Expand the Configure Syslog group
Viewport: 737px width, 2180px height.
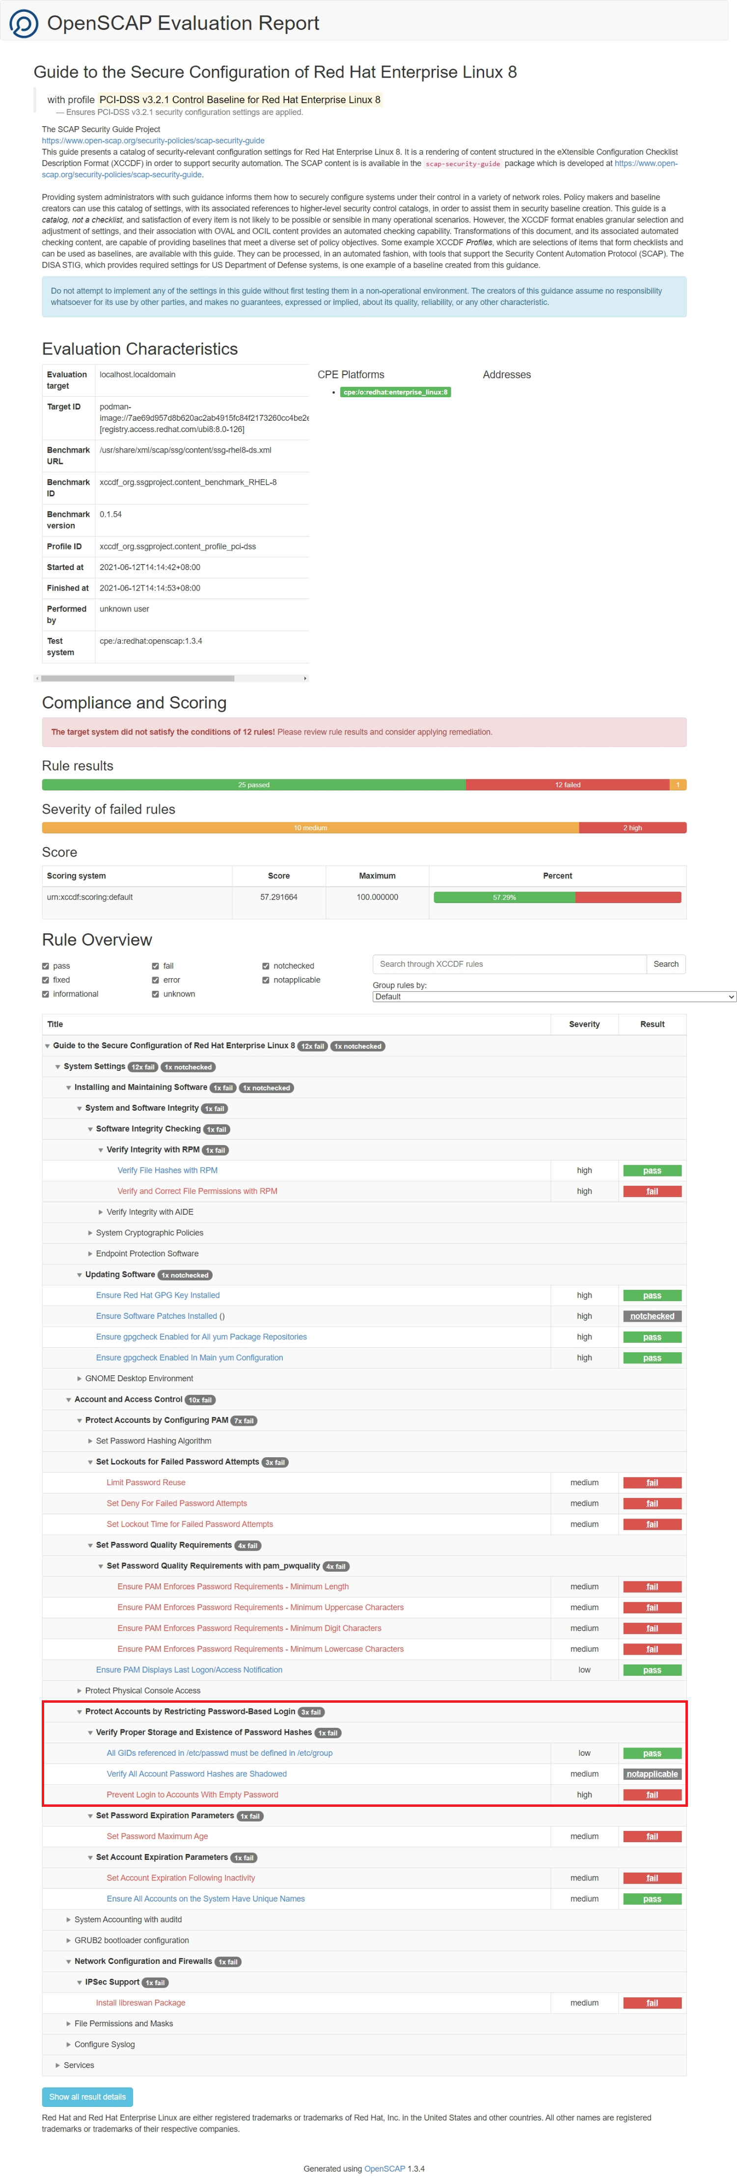[69, 2044]
